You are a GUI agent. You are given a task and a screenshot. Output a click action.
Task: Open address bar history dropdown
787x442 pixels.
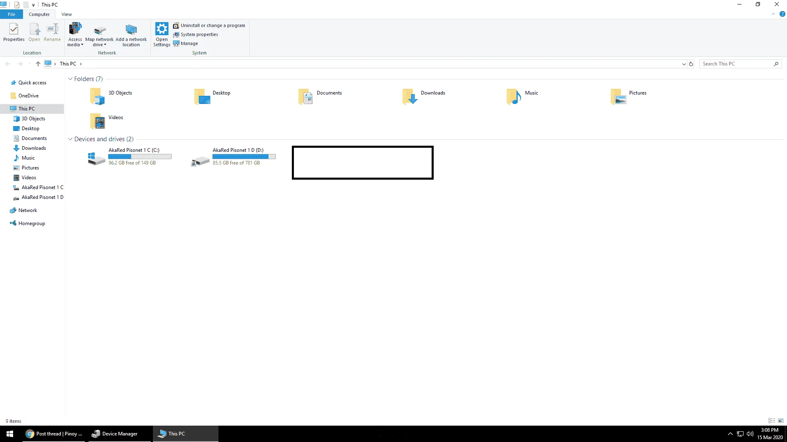click(x=684, y=64)
